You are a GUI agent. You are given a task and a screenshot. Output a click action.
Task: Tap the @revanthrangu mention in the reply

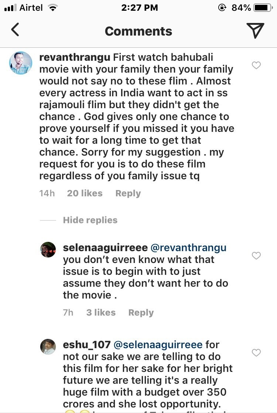tap(188, 247)
